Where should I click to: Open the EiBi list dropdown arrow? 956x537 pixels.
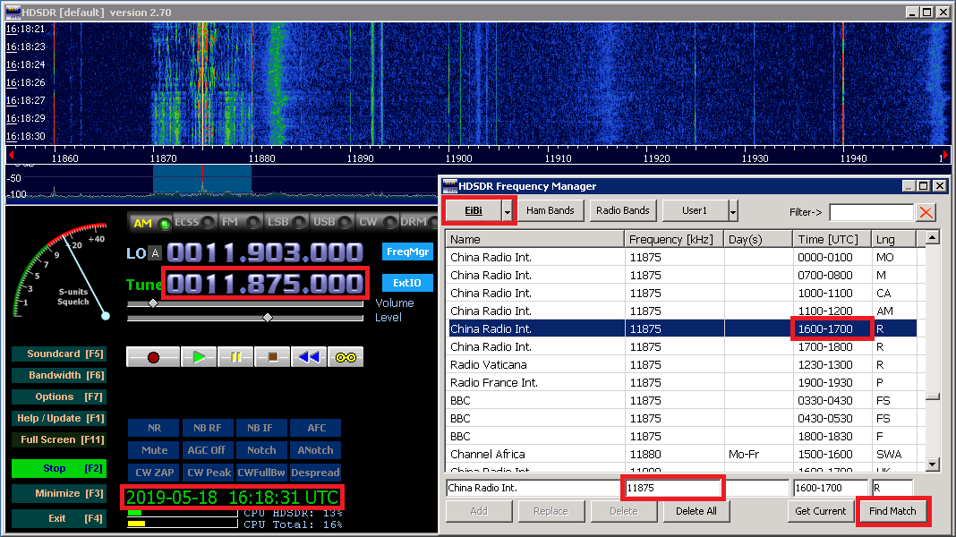(x=508, y=211)
